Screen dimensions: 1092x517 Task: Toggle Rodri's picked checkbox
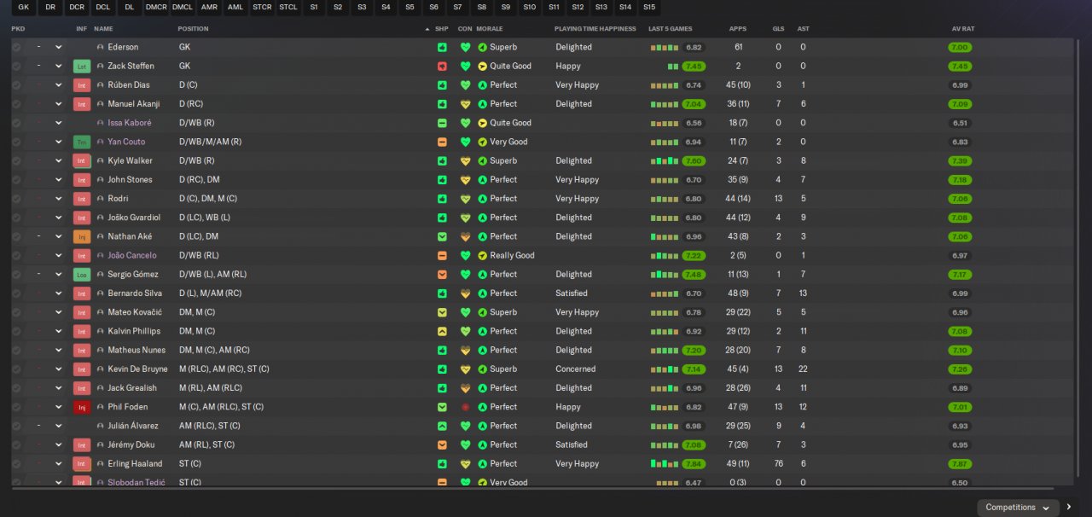point(16,199)
